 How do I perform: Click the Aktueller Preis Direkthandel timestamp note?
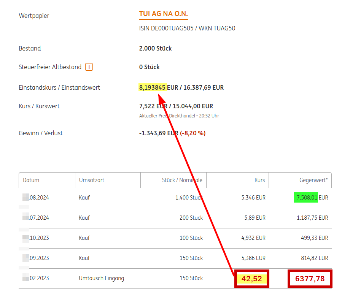click(179, 116)
